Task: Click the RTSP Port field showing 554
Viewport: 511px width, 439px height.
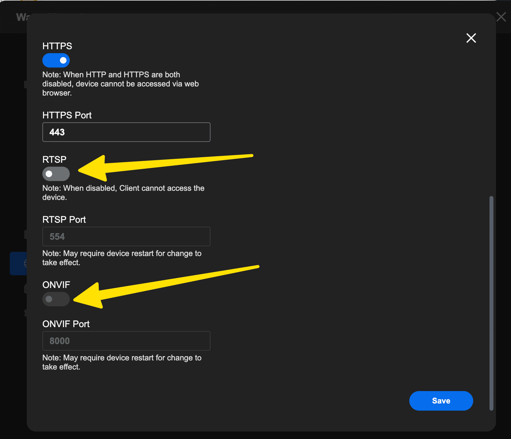Action: [126, 236]
